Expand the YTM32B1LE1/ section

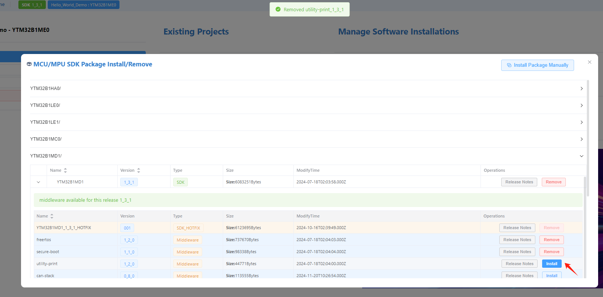[308, 122]
